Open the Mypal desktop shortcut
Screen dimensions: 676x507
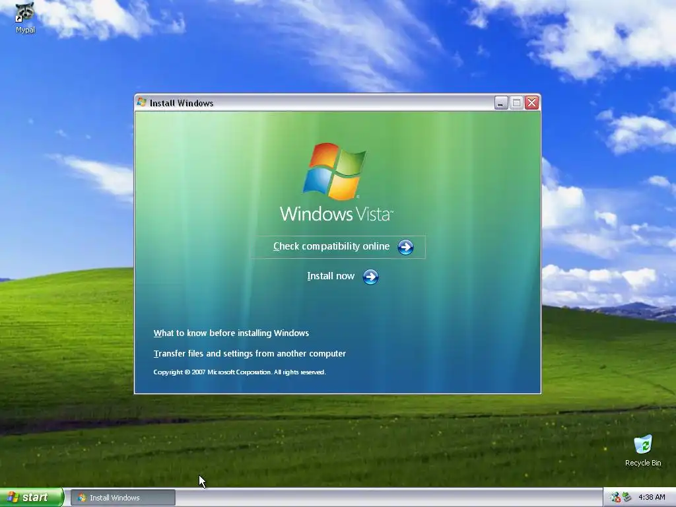[25, 18]
